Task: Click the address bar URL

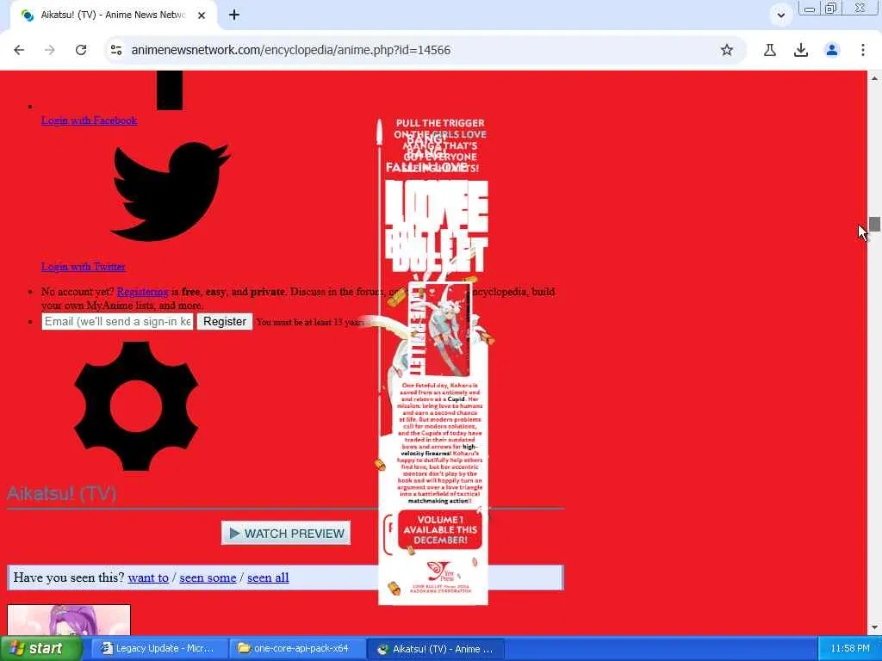Action: (291, 50)
